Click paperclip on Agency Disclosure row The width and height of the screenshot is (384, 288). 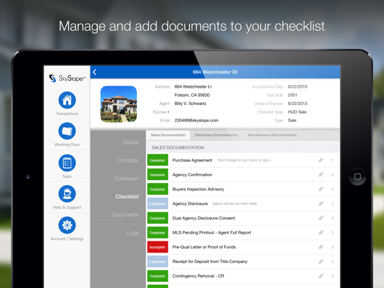pyautogui.click(x=321, y=204)
